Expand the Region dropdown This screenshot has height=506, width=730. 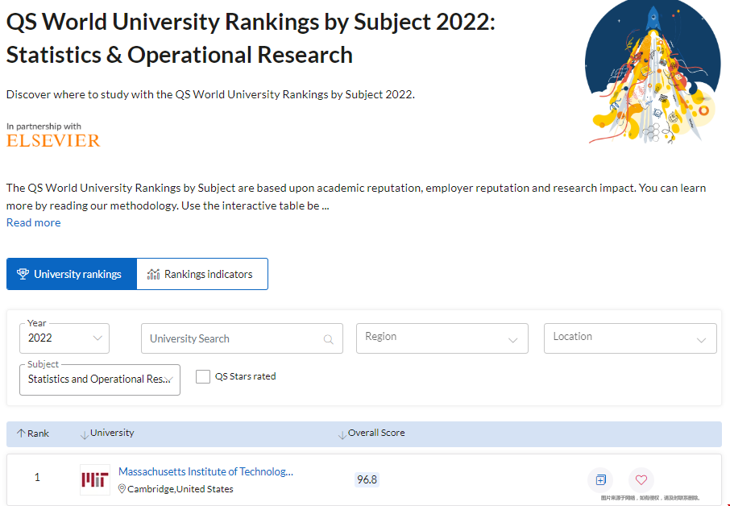tap(442, 338)
